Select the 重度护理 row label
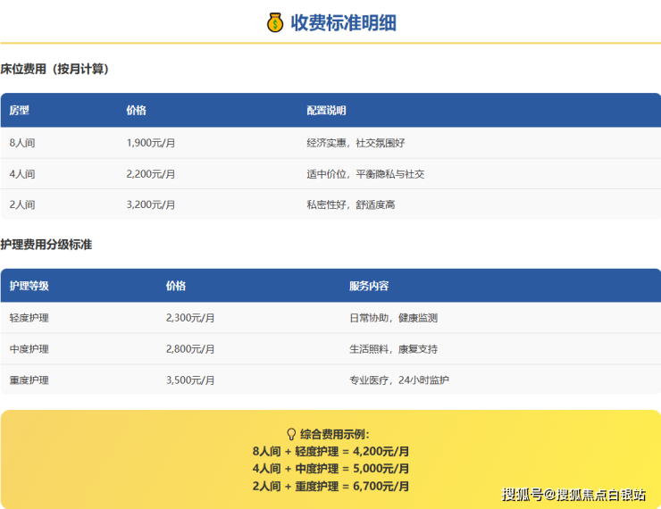 click(29, 380)
